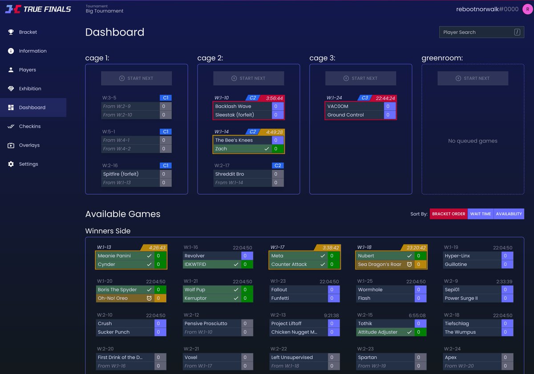This screenshot has height=374, width=534.
Task: Click the Players person icon
Action: pos(11,70)
